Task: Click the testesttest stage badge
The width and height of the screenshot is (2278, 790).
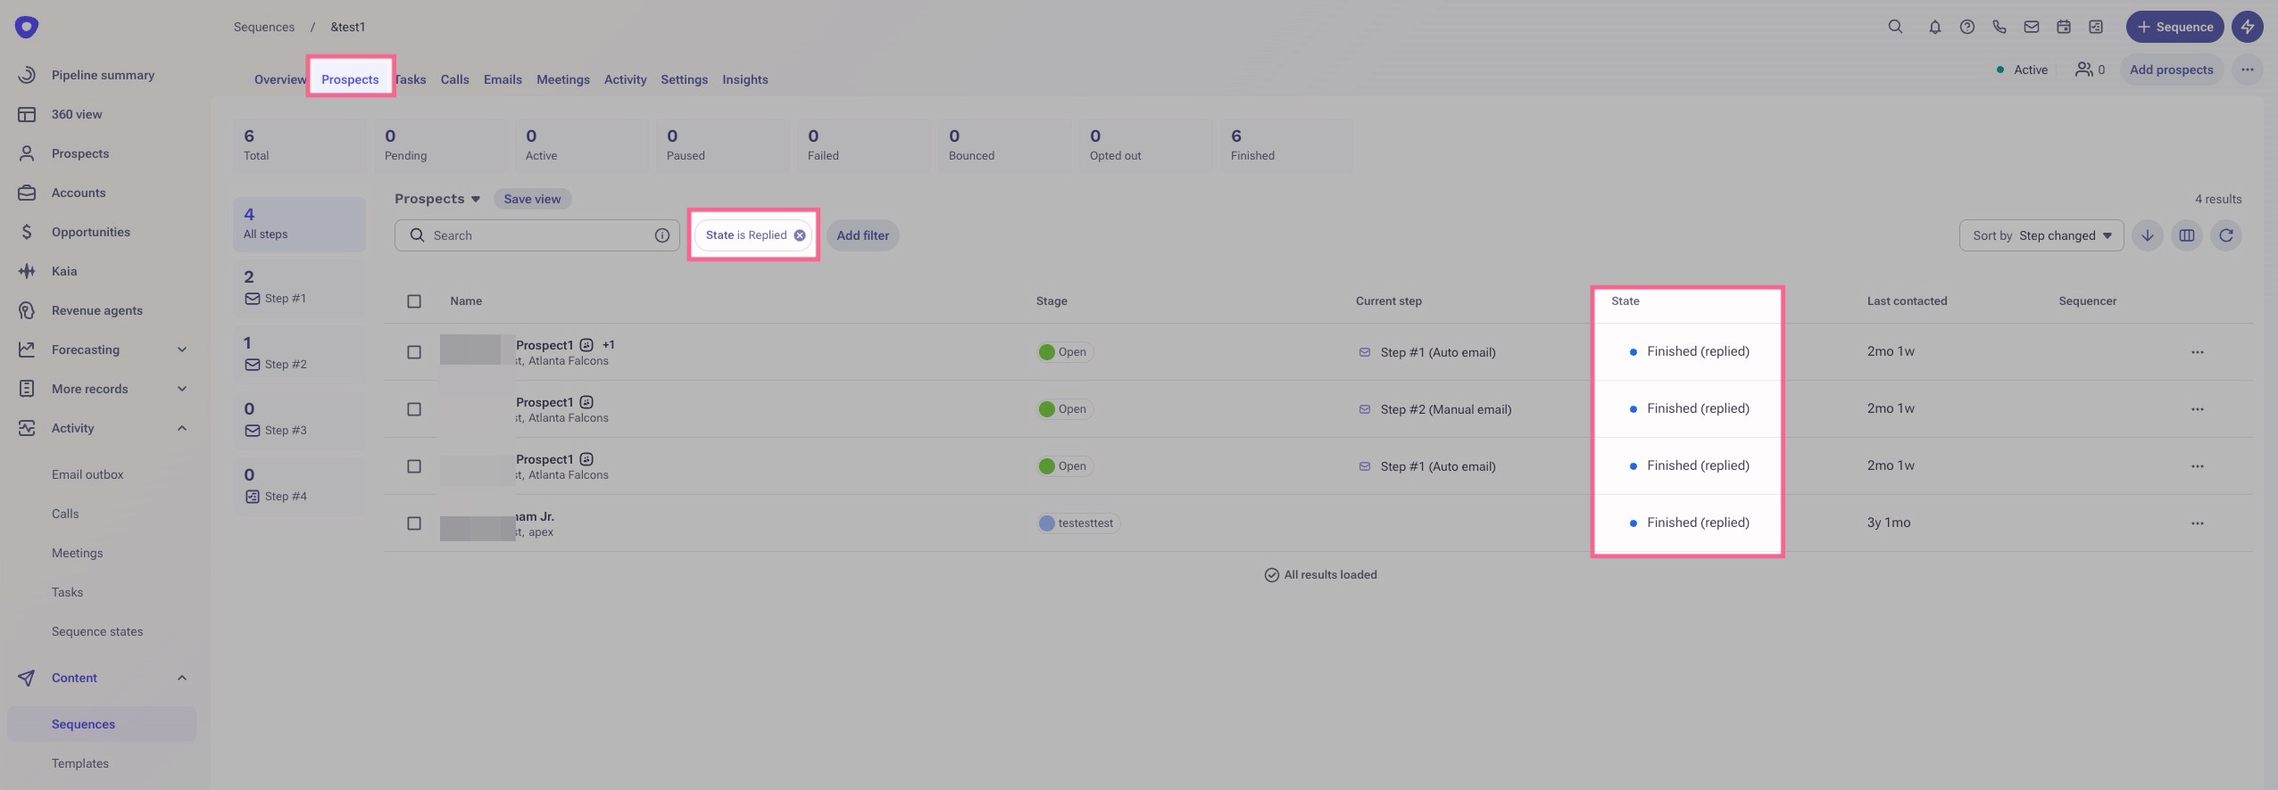Action: coord(1078,523)
